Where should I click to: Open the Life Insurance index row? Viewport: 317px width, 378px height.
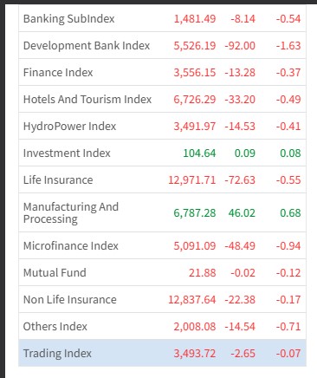[162, 179]
